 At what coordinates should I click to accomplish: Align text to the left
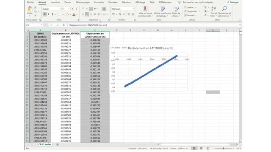[83, 14]
